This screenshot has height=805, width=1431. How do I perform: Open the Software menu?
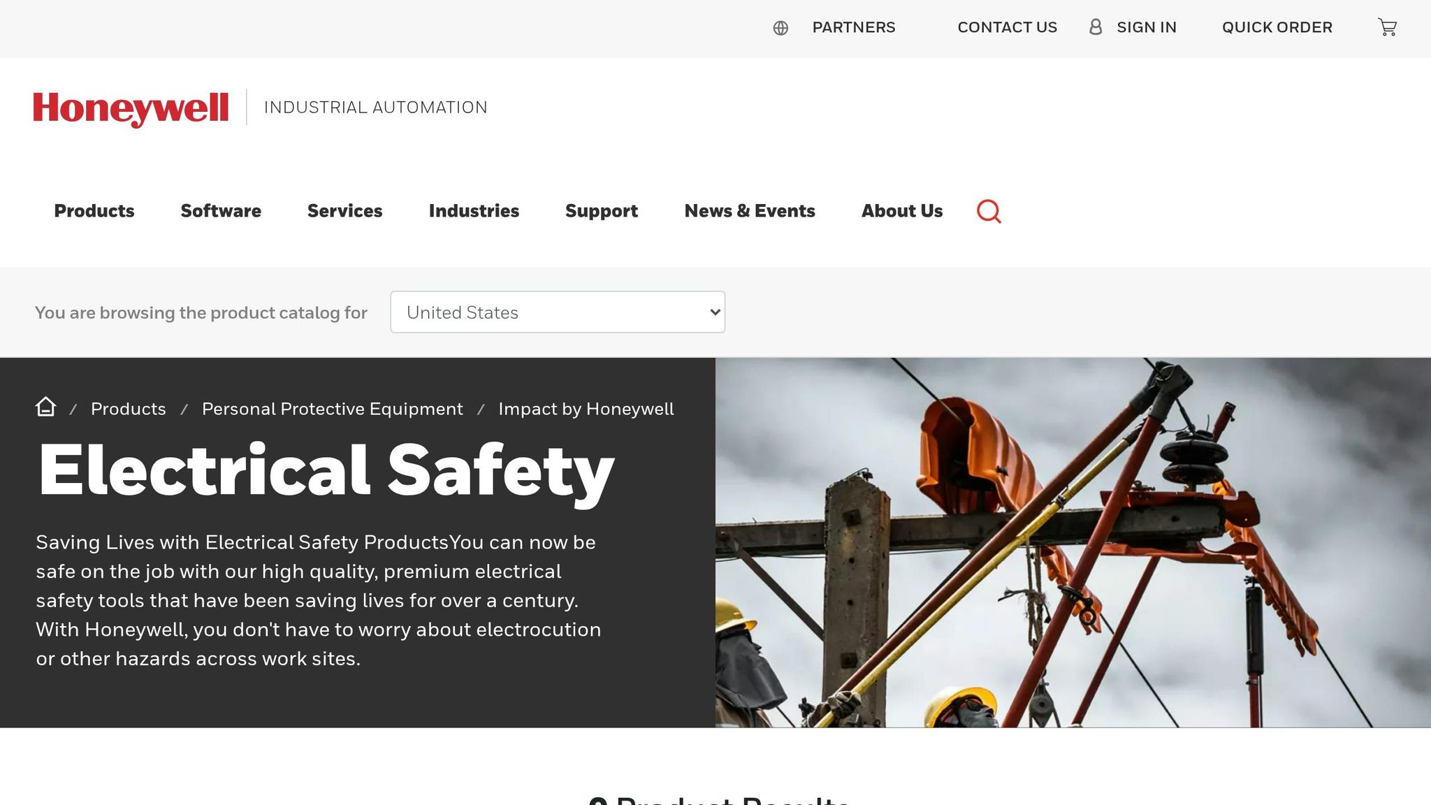coord(221,211)
